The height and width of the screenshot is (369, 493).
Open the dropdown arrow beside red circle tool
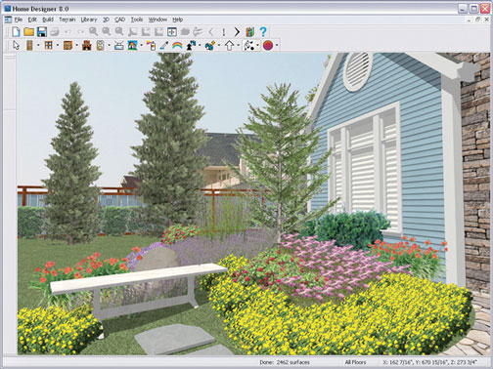[x=277, y=45]
